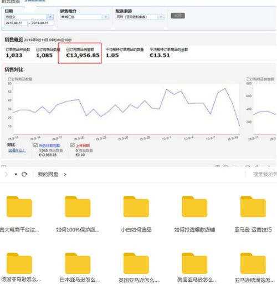
Task: Click the end date field 2019-09-11
Action: 42,23
